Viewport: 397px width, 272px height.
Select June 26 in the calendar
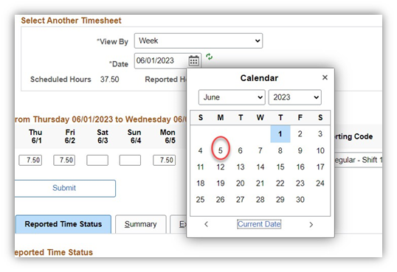(221, 200)
